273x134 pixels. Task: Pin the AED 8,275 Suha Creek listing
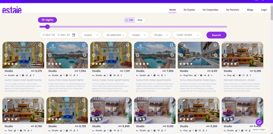coord(40,45)
